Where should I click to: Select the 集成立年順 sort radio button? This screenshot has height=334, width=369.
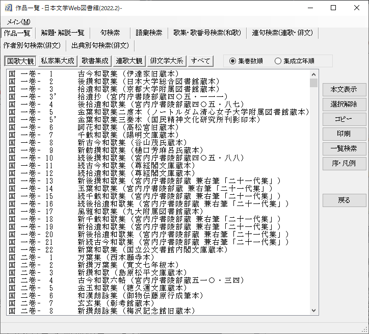click(x=295, y=61)
